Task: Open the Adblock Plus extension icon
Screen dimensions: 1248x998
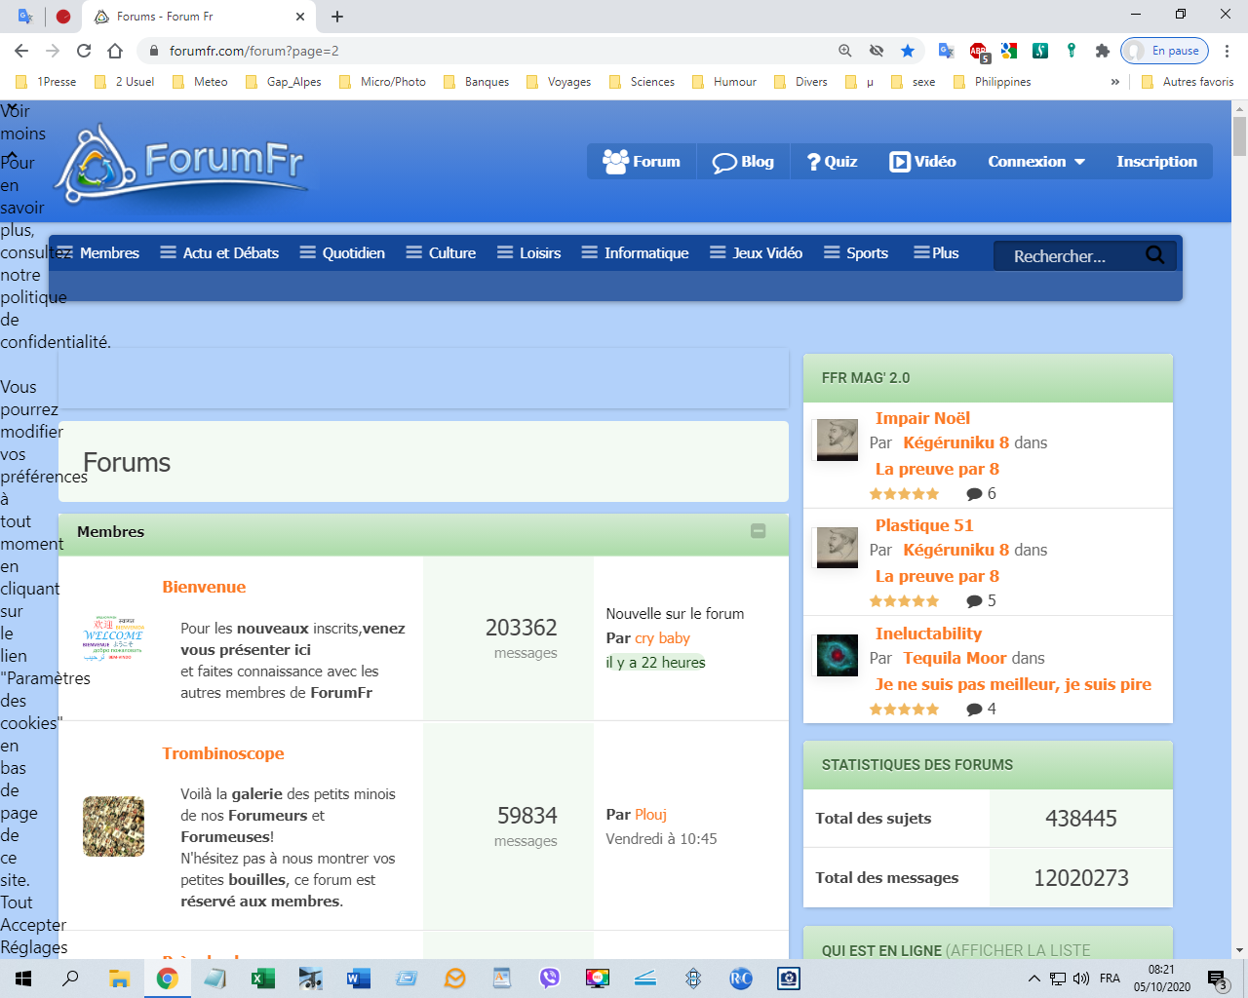Action: click(978, 51)
